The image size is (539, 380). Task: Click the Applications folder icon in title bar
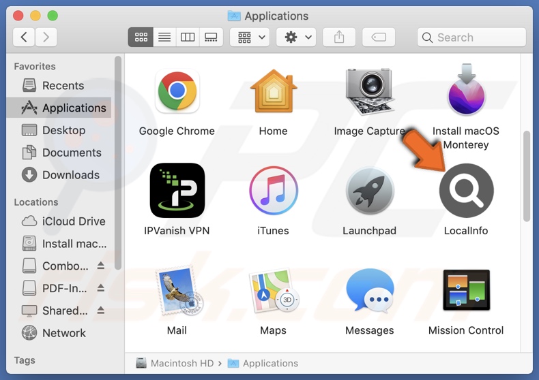click(x=234, y=16)
